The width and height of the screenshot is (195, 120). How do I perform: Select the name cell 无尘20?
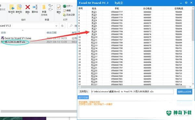click(94, 65)
